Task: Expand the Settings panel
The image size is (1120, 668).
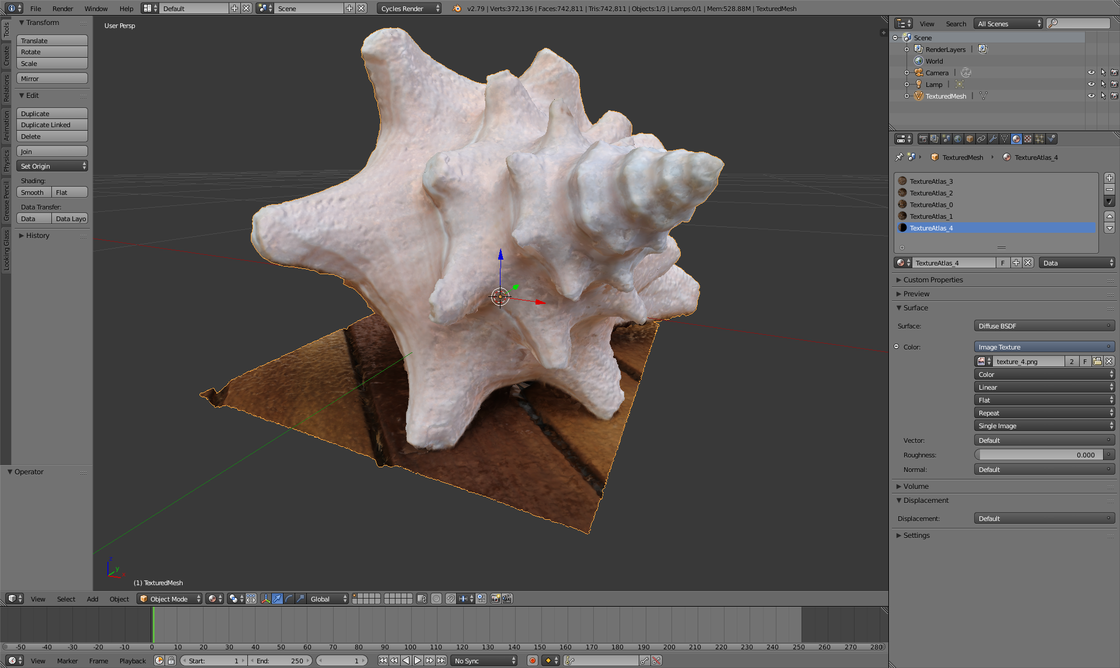Action: coord(913,535)
